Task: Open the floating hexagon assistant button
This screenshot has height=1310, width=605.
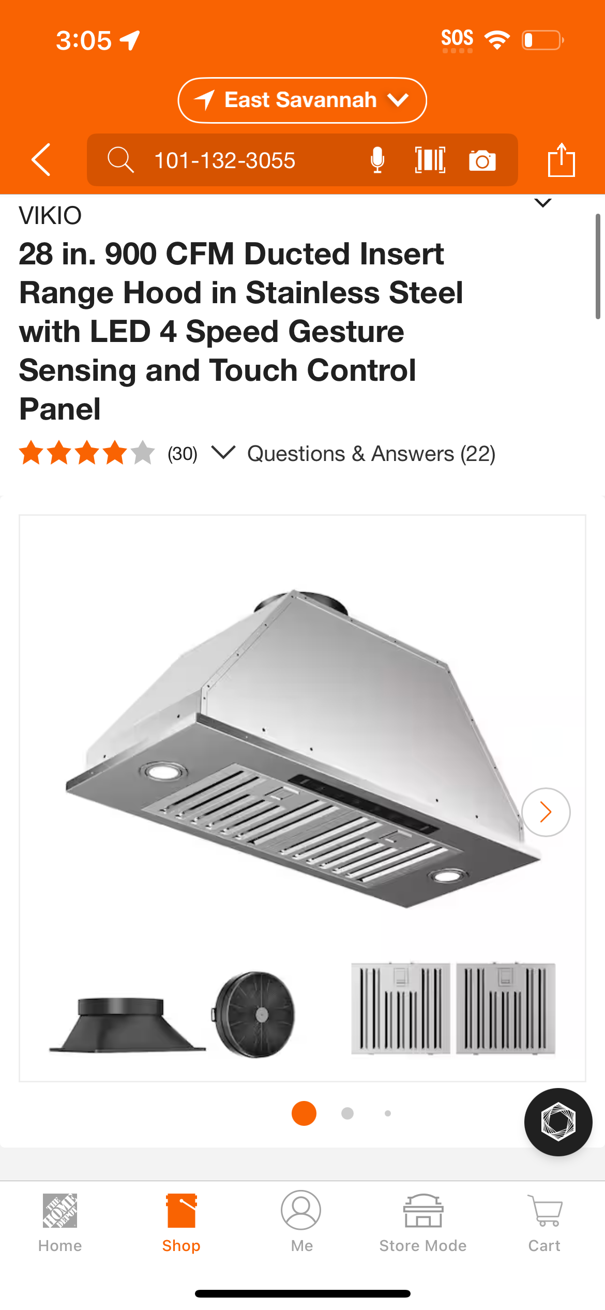Action: pos(558,1122)
